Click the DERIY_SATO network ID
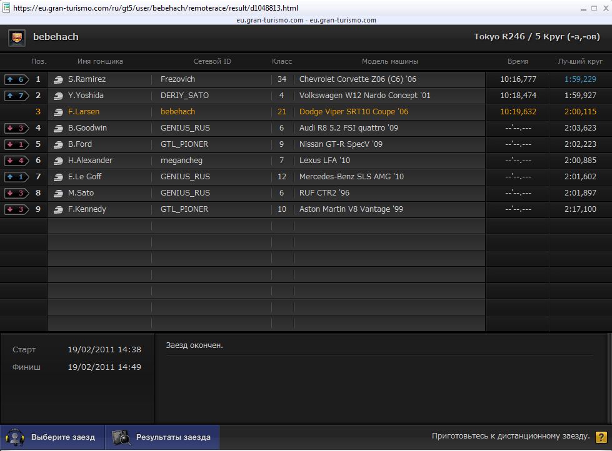This screenshot has height=451, width=612. pyautogui.click(x=184, y=96)
